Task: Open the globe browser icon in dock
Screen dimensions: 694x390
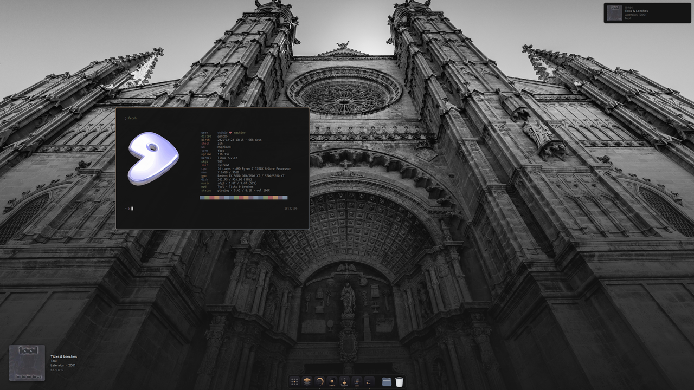Action: [x=319, y=381]
